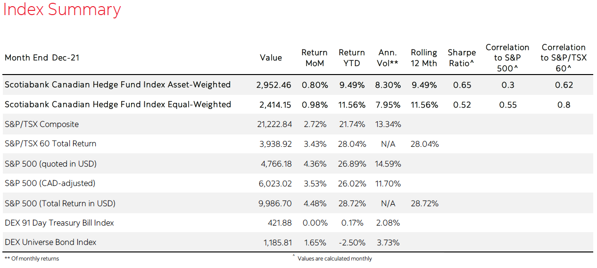Screen dimensions: 597x268
Task: Select the DEX Universe Bond Index row
Action: pos(50,243)
